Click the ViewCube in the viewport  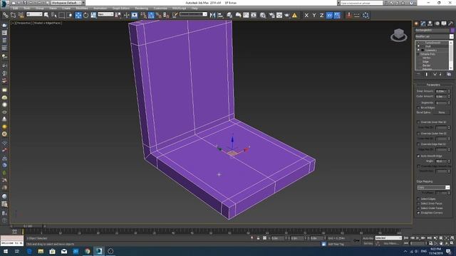point(399,35)
